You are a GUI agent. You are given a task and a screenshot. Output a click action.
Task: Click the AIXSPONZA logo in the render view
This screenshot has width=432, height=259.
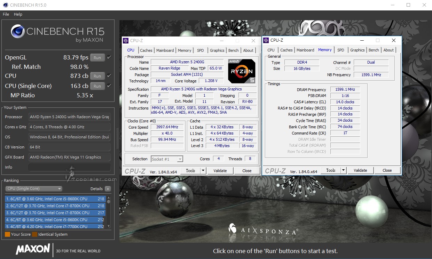263,229
